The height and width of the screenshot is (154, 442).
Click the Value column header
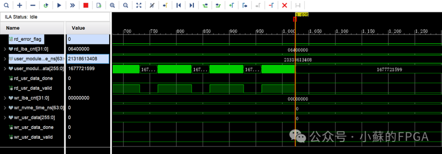pyautogui.click(x=88, y=28)
